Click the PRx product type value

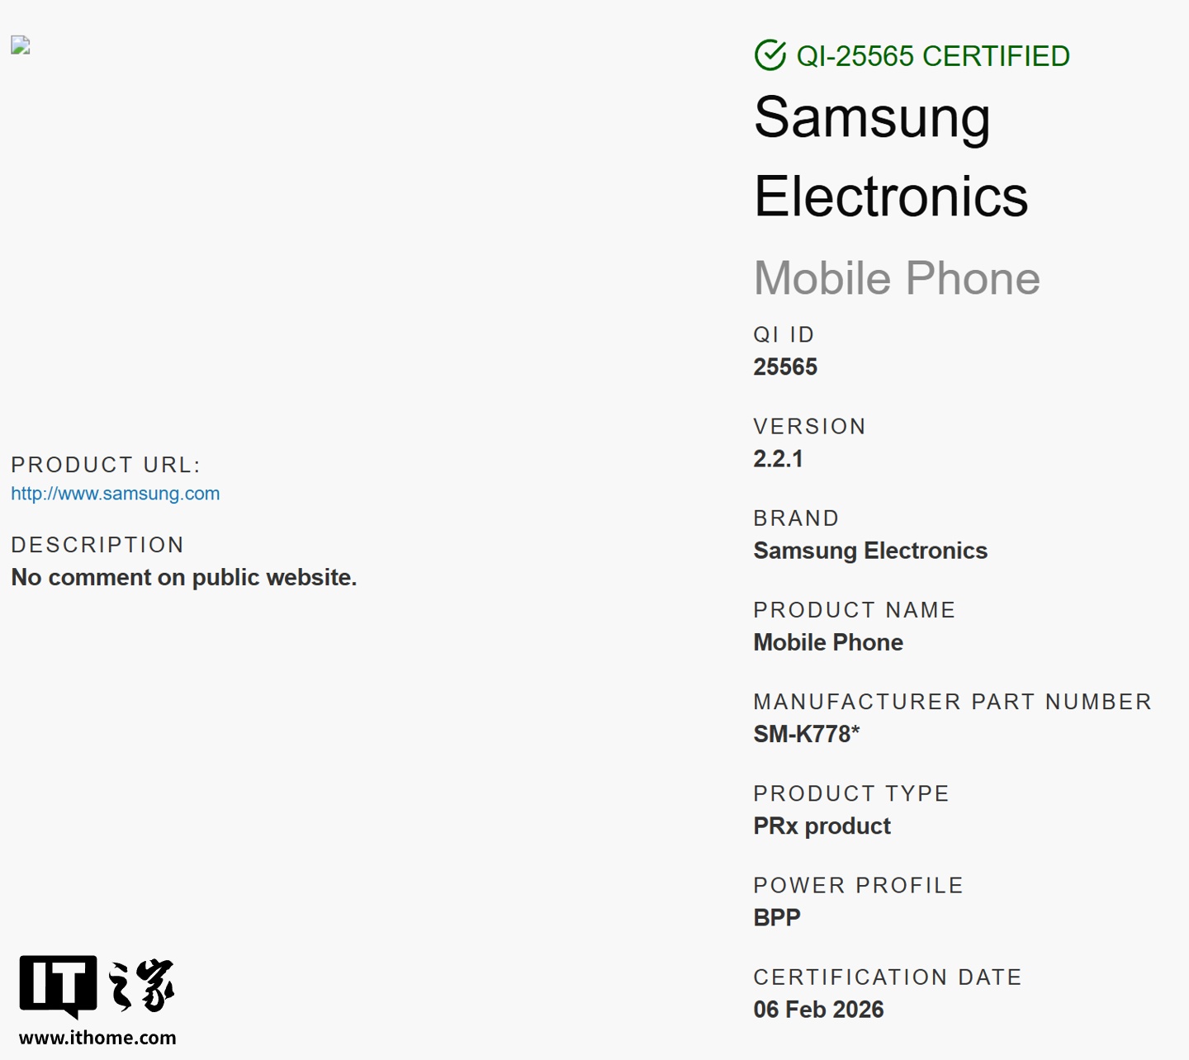(822, 826)
